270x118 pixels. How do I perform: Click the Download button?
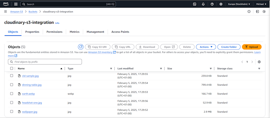[x=147, y=47]
